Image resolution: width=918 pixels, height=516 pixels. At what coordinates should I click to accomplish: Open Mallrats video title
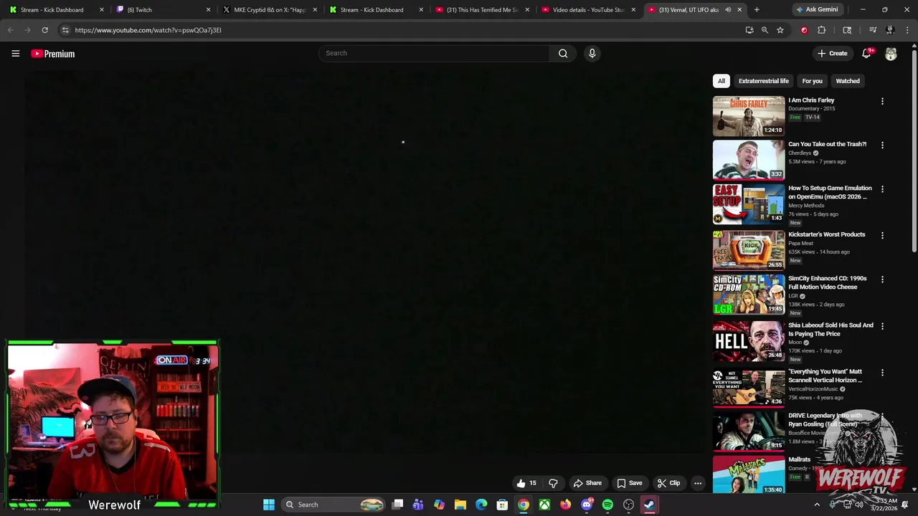tap(799, 459)
